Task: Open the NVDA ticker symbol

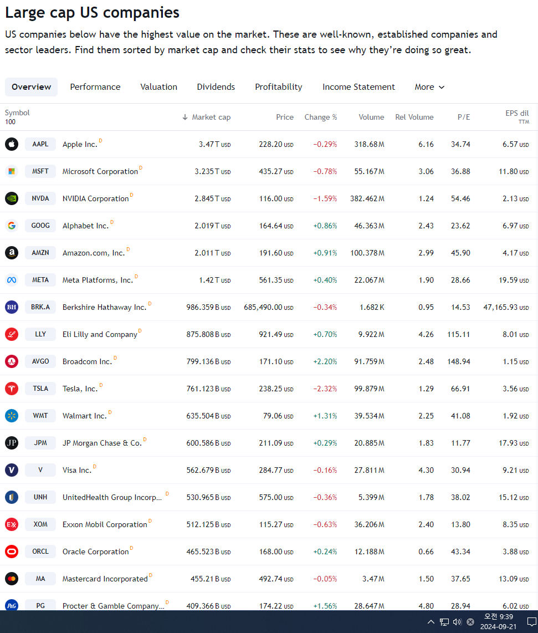Action: coord(40,198)
